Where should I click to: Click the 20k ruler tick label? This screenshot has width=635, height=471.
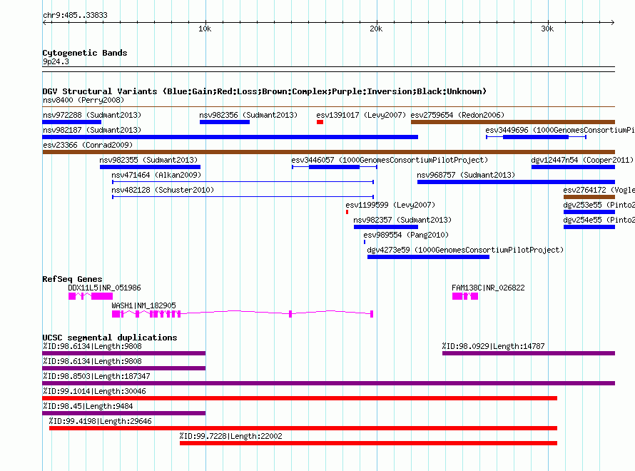[x=376, y=29]
